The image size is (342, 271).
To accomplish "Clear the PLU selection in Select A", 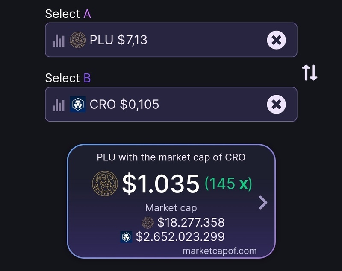I will [277, 40].
